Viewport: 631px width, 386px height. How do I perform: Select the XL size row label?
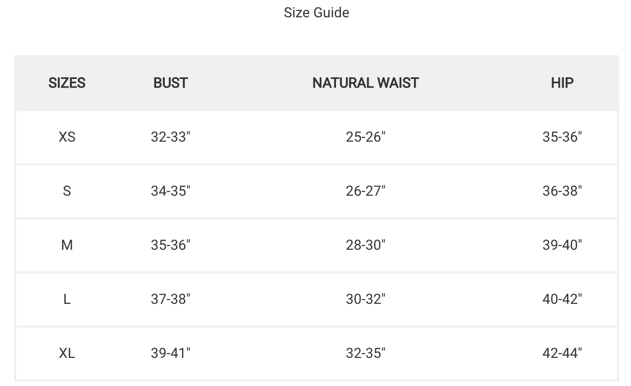point(67,353)
